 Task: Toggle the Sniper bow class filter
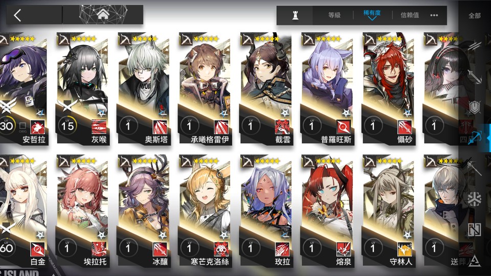click(475, 137)
